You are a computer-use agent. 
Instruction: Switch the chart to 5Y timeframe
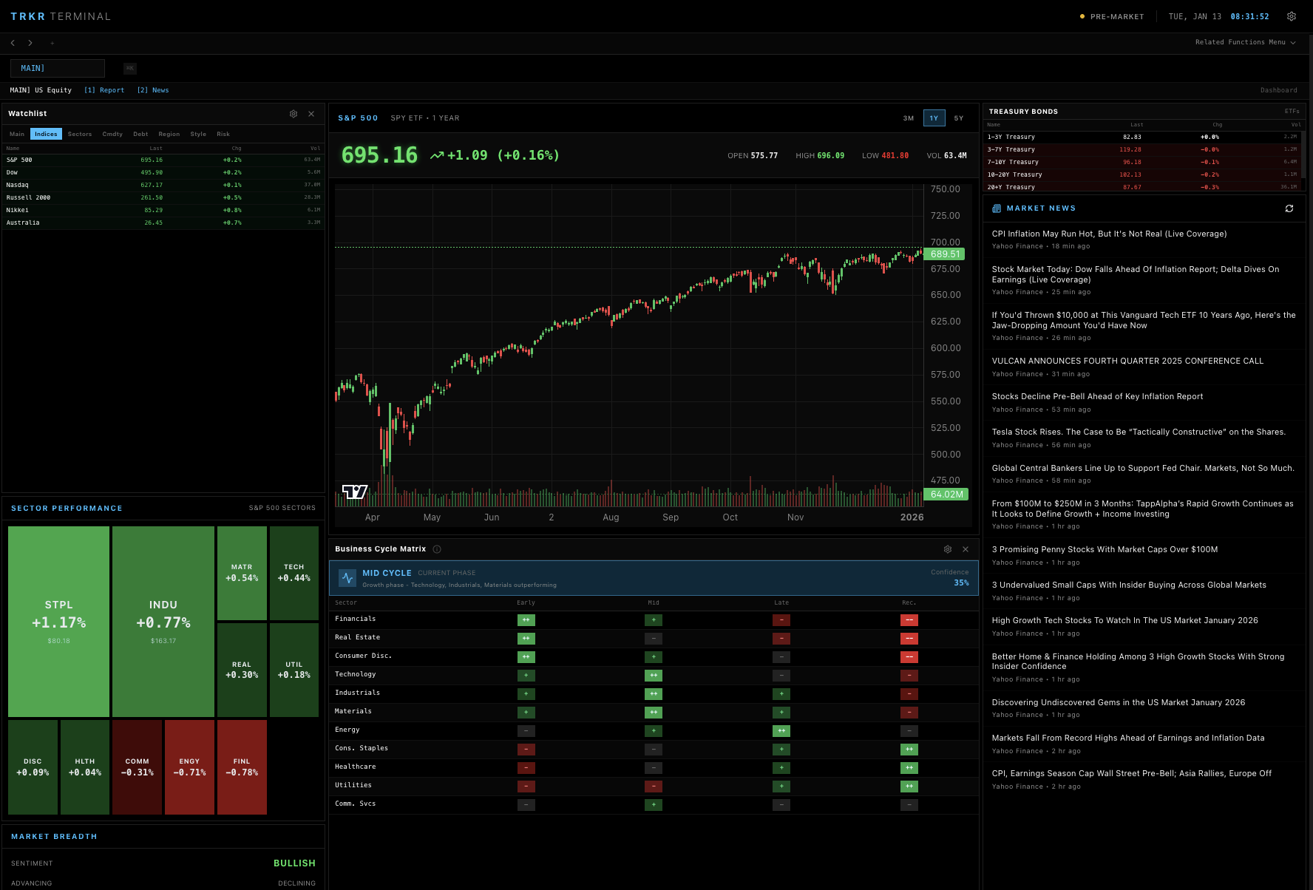pos(959,118)
